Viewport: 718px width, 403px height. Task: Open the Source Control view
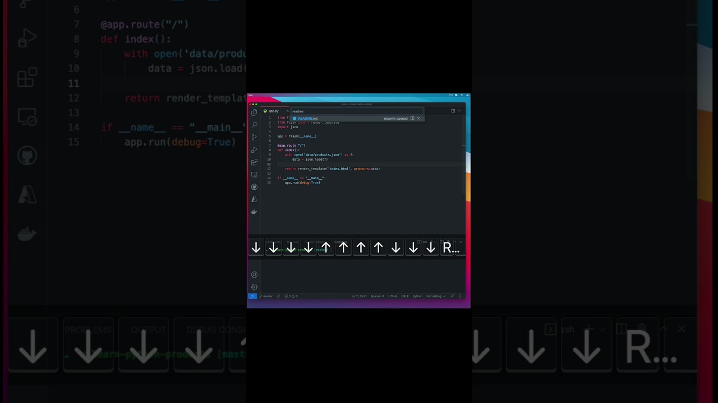pos(254,137)
